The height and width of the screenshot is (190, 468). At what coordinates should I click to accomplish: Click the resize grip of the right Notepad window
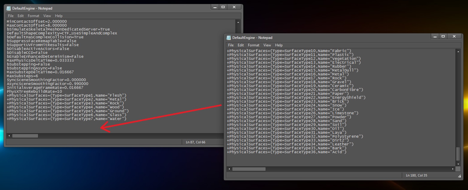tap(459, 176)
